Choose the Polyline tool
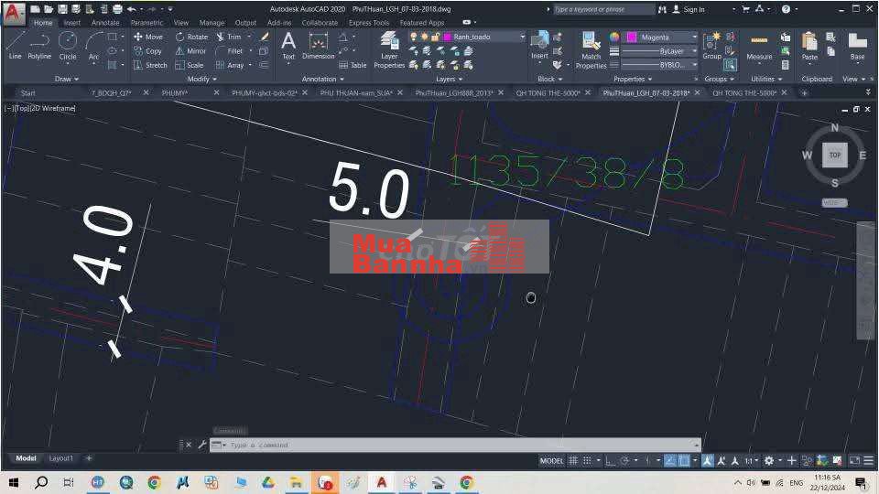879x494 pixels. (39, 45)
